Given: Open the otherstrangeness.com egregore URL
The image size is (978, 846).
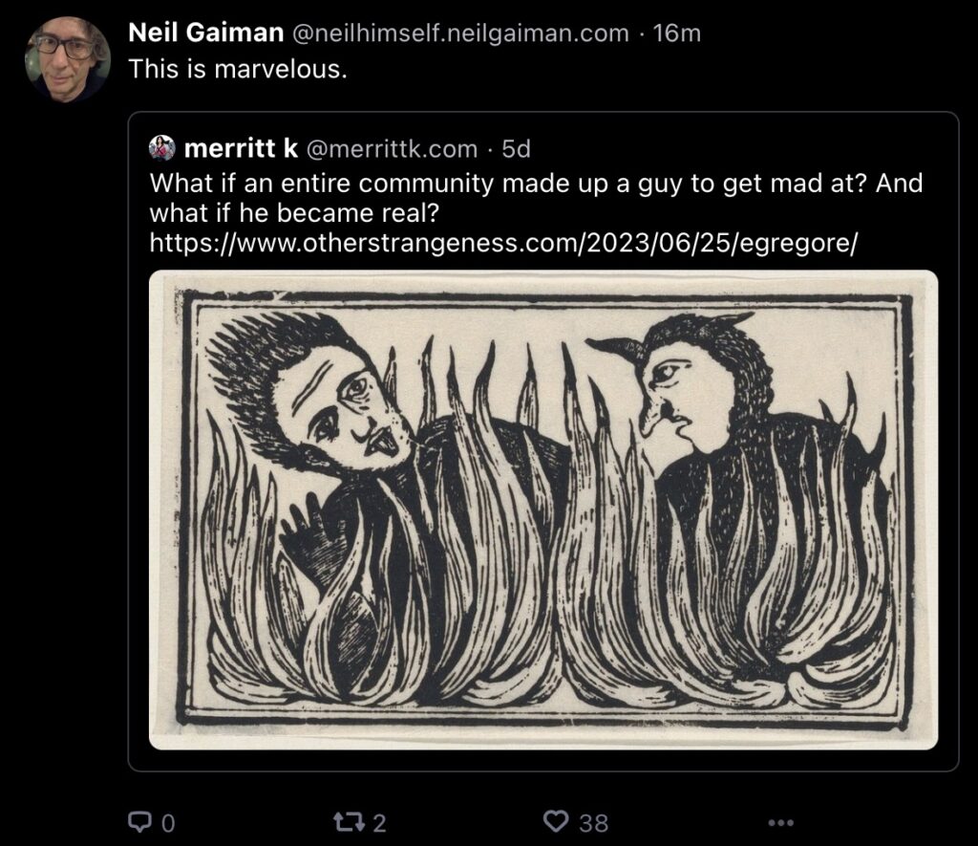Looking at the screenshot, I should point(504,244).
